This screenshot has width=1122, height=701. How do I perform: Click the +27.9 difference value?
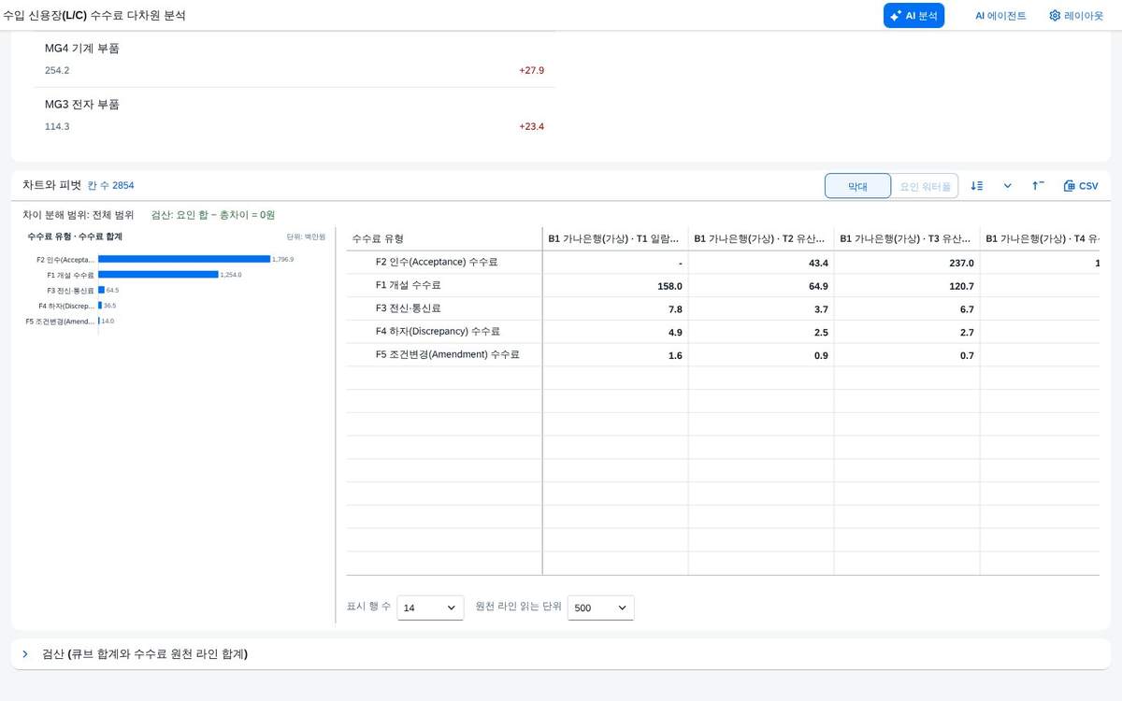(x=531, y=70)
